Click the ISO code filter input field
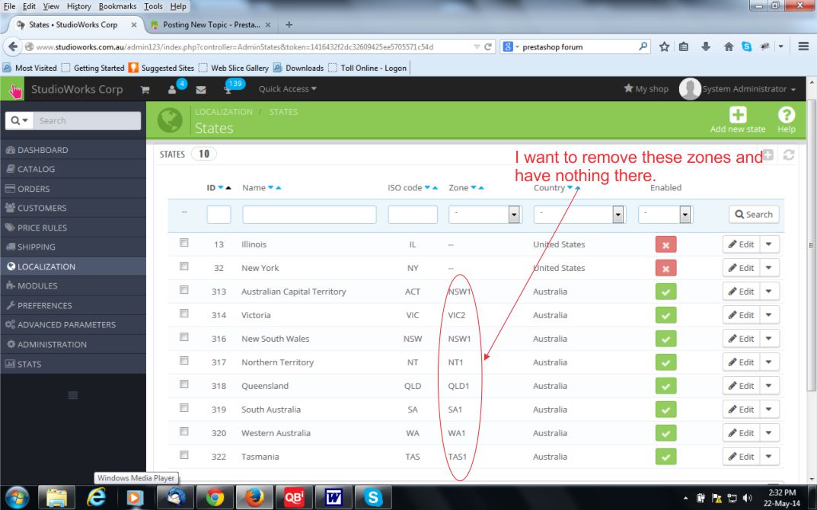The width and height of the screenshot is (817, 510). click(x=413, y=214)
